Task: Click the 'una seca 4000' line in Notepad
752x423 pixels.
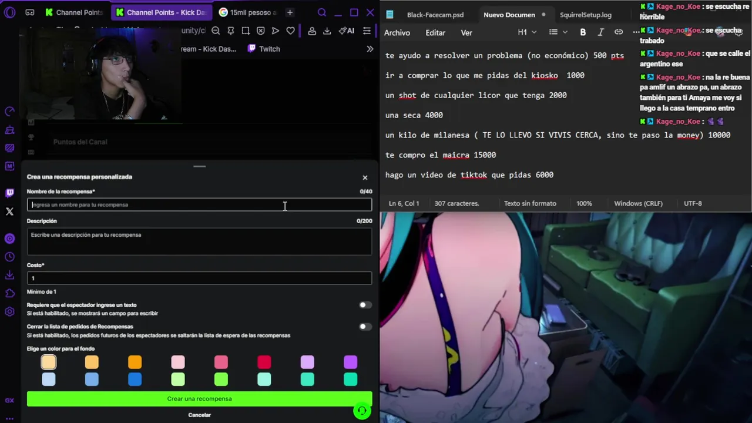Action: point(414,115)
